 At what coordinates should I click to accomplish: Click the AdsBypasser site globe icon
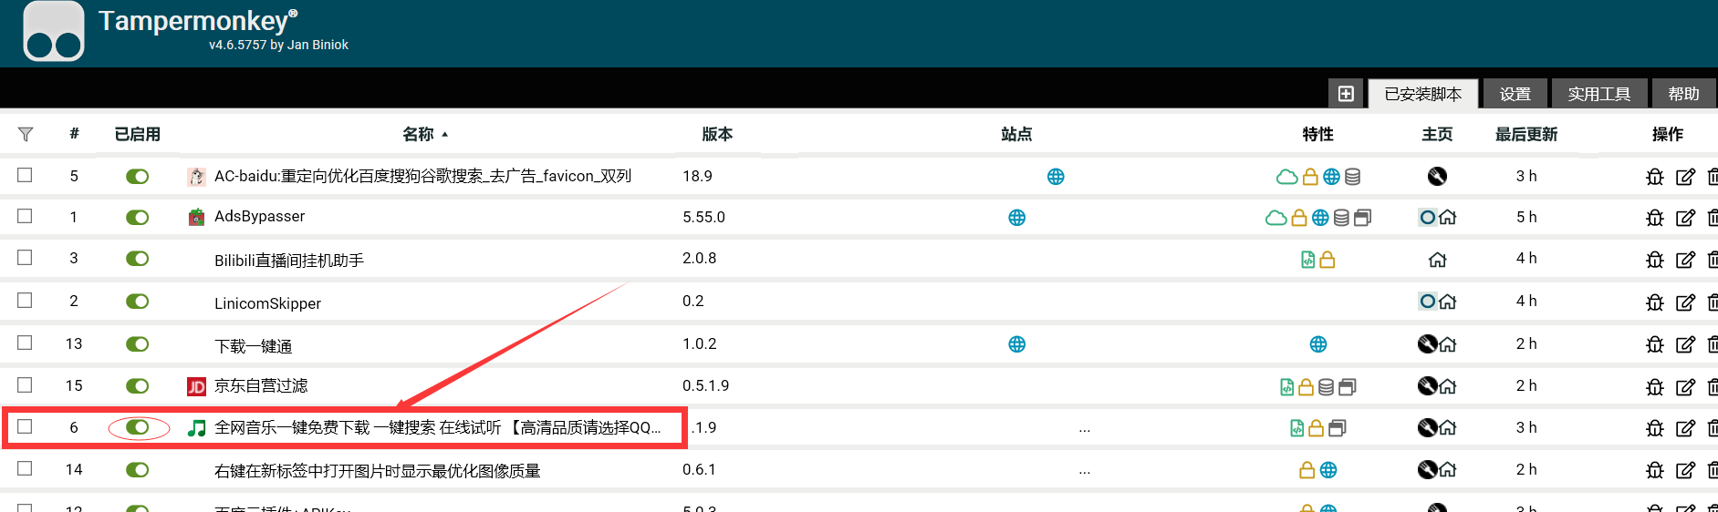[1016, 218]
